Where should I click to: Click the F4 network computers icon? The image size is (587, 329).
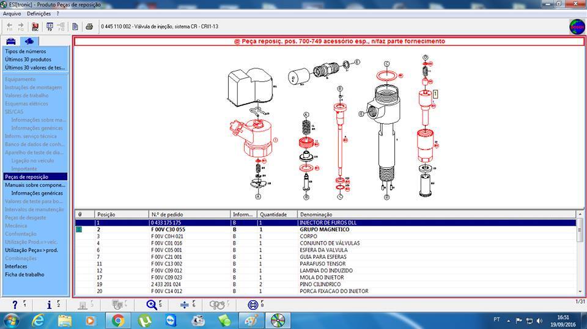tap(117, 305)
